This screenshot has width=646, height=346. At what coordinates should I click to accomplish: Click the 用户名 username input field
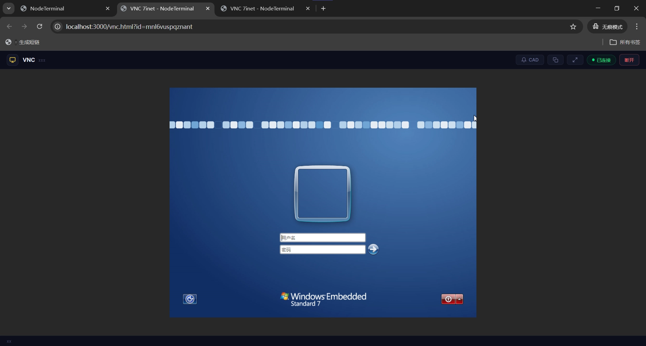click(x=322, y=238)
